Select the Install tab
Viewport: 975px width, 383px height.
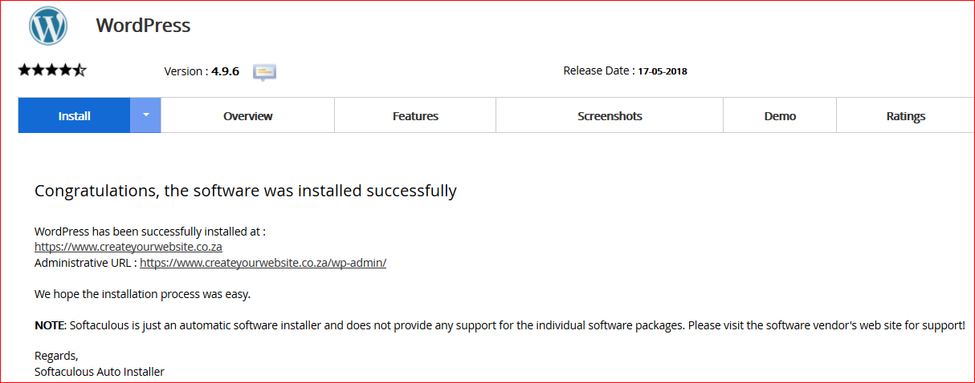click(x=74, y=116)
